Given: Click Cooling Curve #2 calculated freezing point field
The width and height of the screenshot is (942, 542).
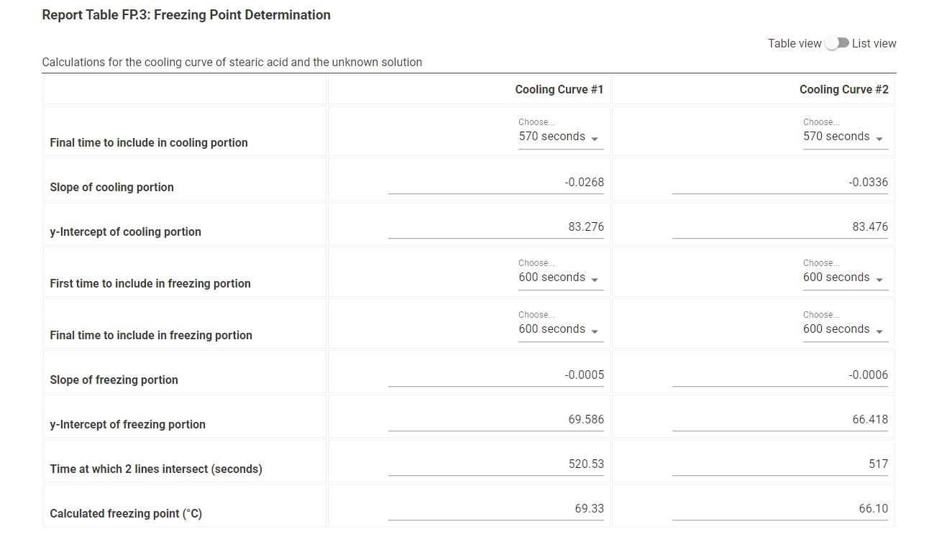Looking at the screenshot, I should pyautogui.click(x=780, y=509).
